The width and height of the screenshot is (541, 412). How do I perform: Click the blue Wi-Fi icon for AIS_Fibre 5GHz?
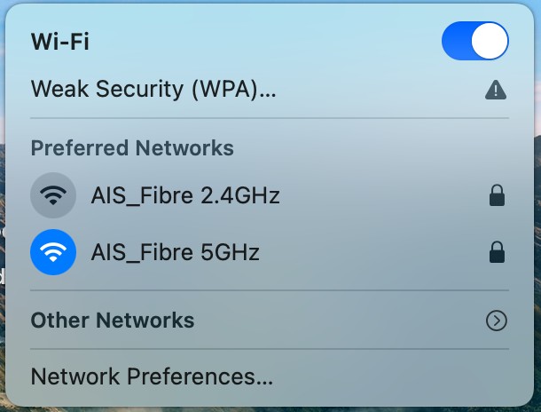(x=53, y=253)
